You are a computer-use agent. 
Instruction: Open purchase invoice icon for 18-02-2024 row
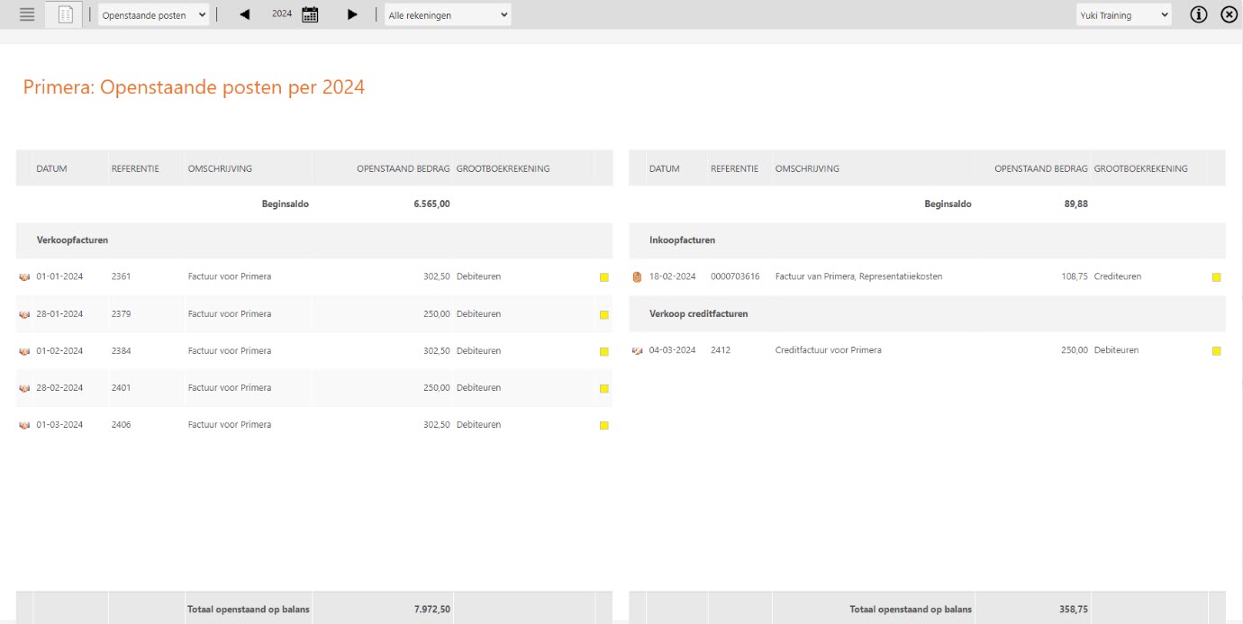coord(637,276)
